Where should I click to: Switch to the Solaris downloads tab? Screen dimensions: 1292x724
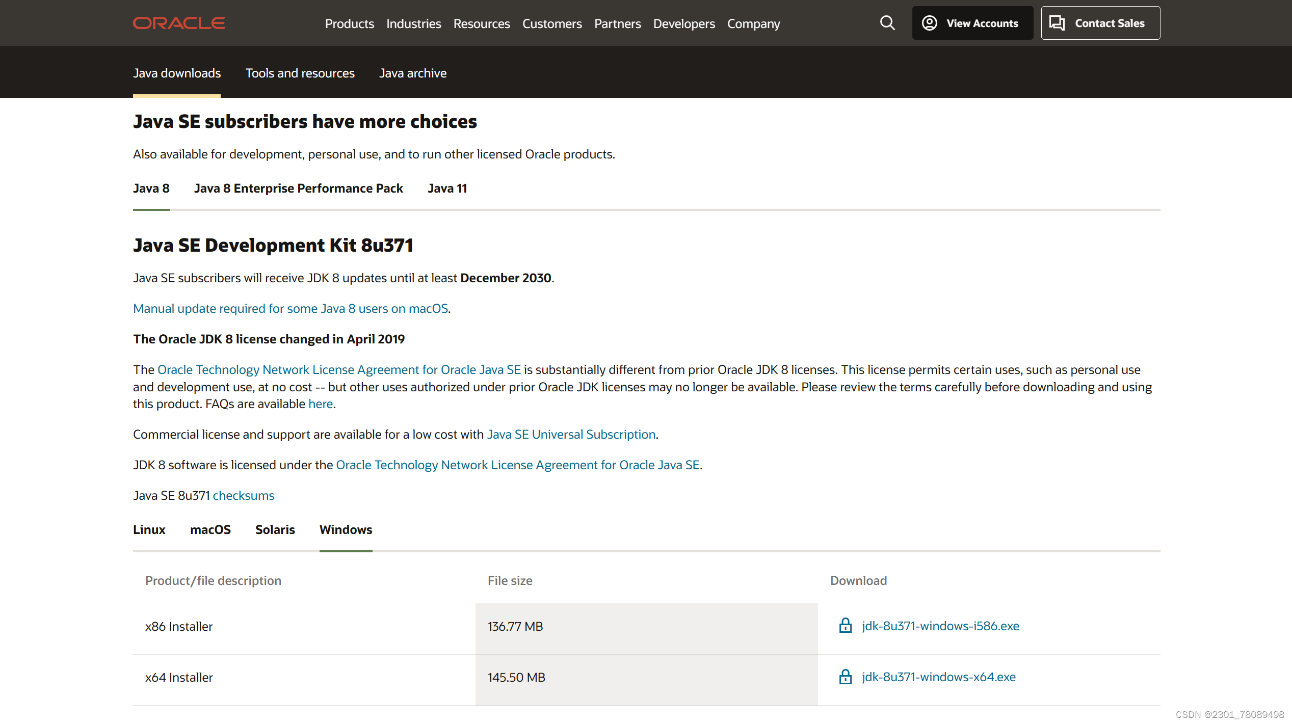275,529
